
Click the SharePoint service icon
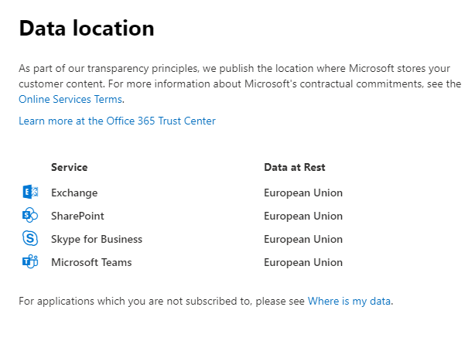pyautogui.click(x=30, y=216)
